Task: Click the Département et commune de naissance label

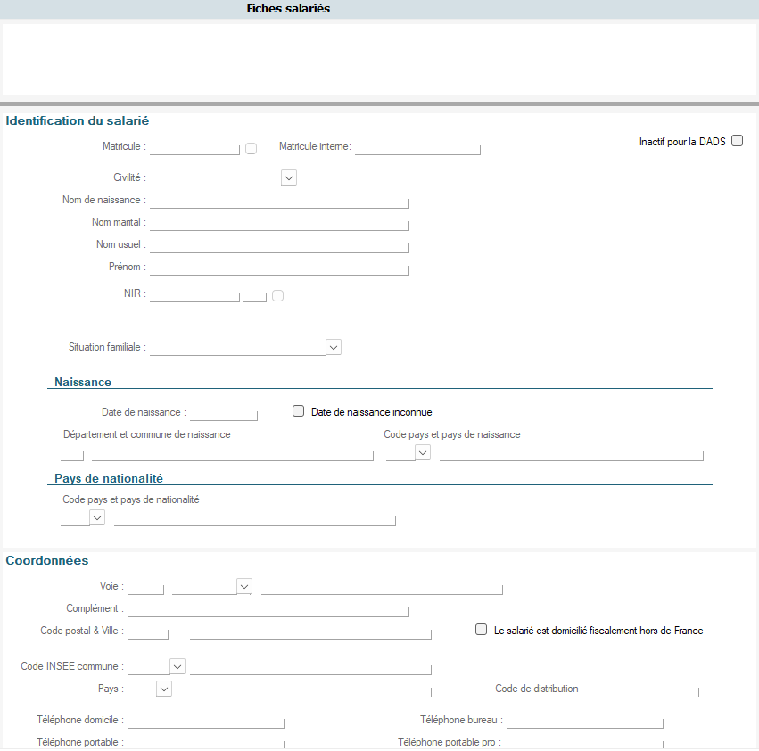Action: 146,434
